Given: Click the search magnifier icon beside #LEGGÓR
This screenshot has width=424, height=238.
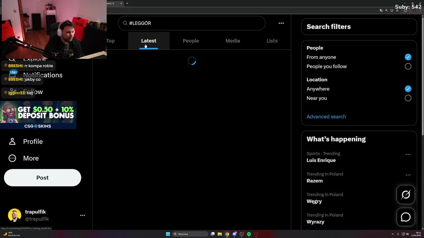Looking at the screenshot, I should tap(125, 23).
